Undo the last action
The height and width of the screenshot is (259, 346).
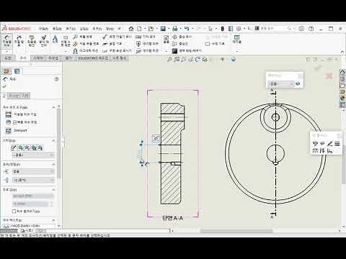coord(187,29)
